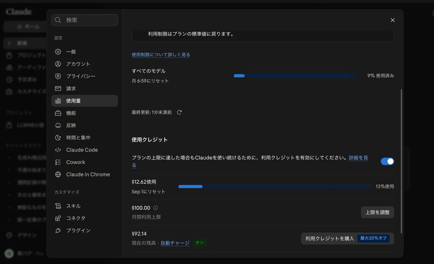This screenshot has height=264, width=434.
Task: Toggle the 利用クレジット enable switch
Action: [x=387, y=161]
